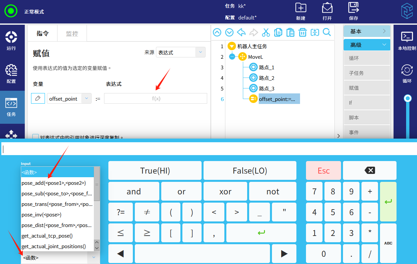Image resolution: width=417 pixels, height=264 pixels.
Task: Click the undo arrow icon
Action: tap(242, 32)
